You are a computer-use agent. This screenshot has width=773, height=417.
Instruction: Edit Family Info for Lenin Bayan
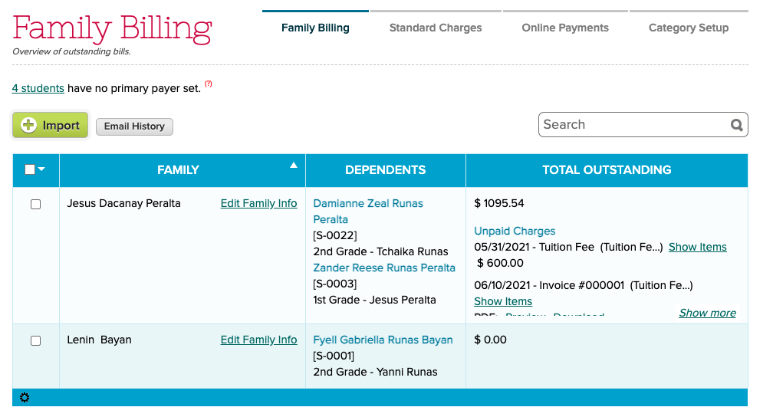258,340
